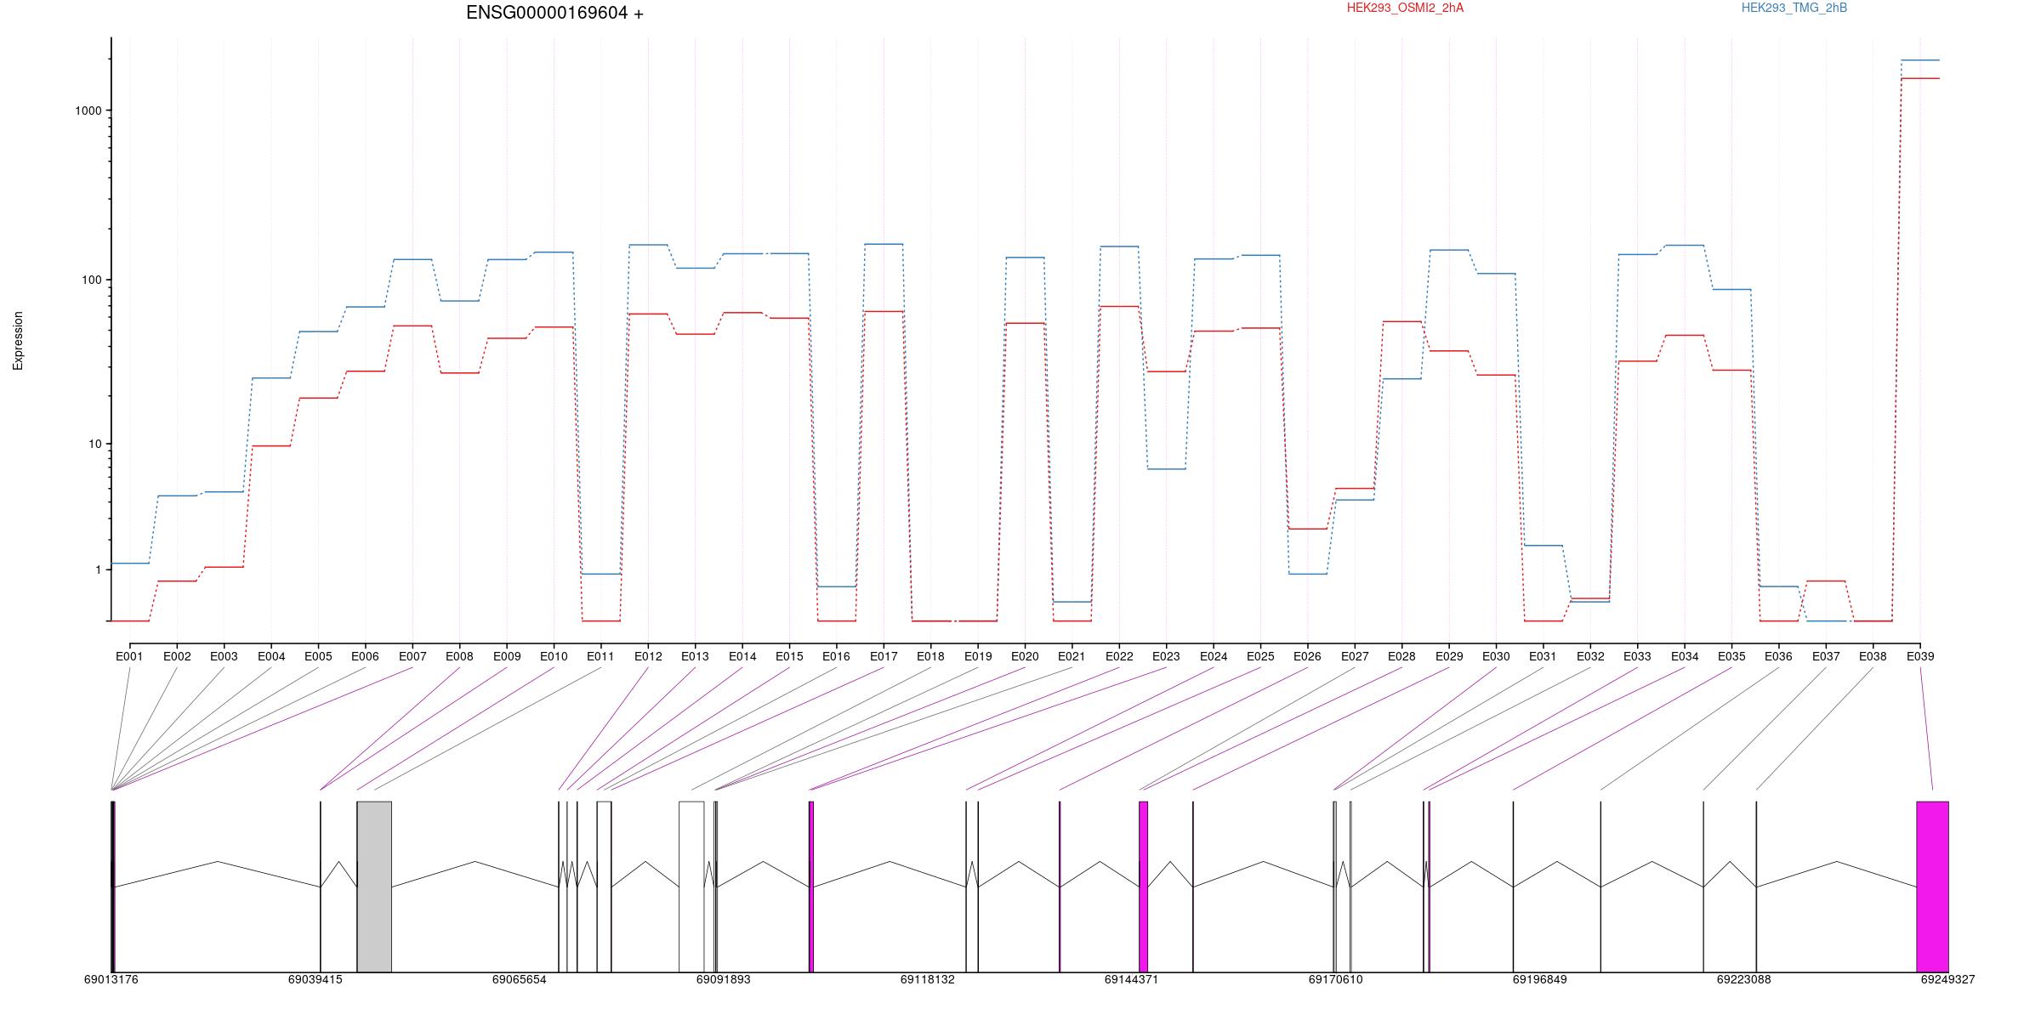Select exon label E007
The height and width of the screenshot is (1020, 2041).
click(412, 656)
